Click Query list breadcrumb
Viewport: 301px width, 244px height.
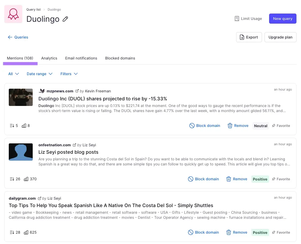pos(34,9)
